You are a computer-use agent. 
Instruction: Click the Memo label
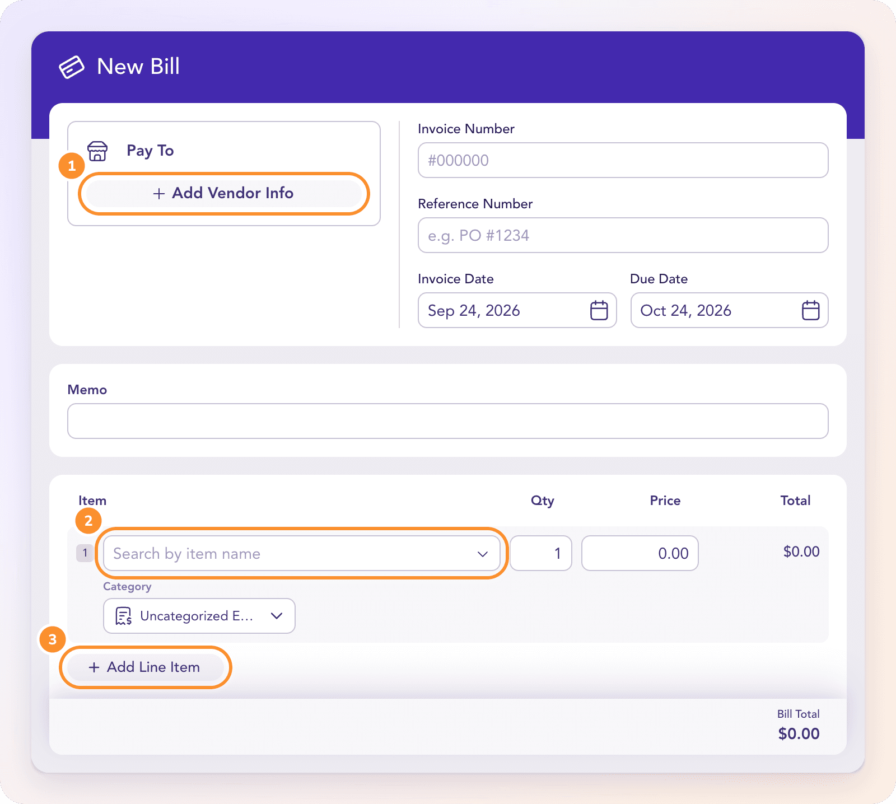87,390
